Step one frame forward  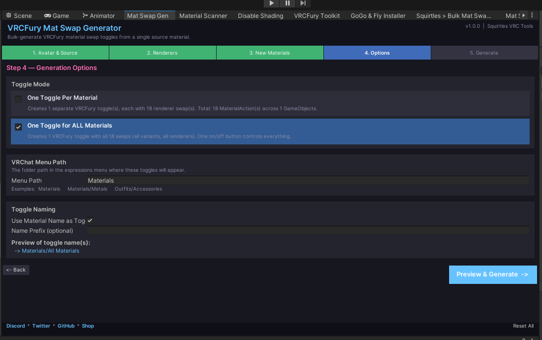[303, 3]
